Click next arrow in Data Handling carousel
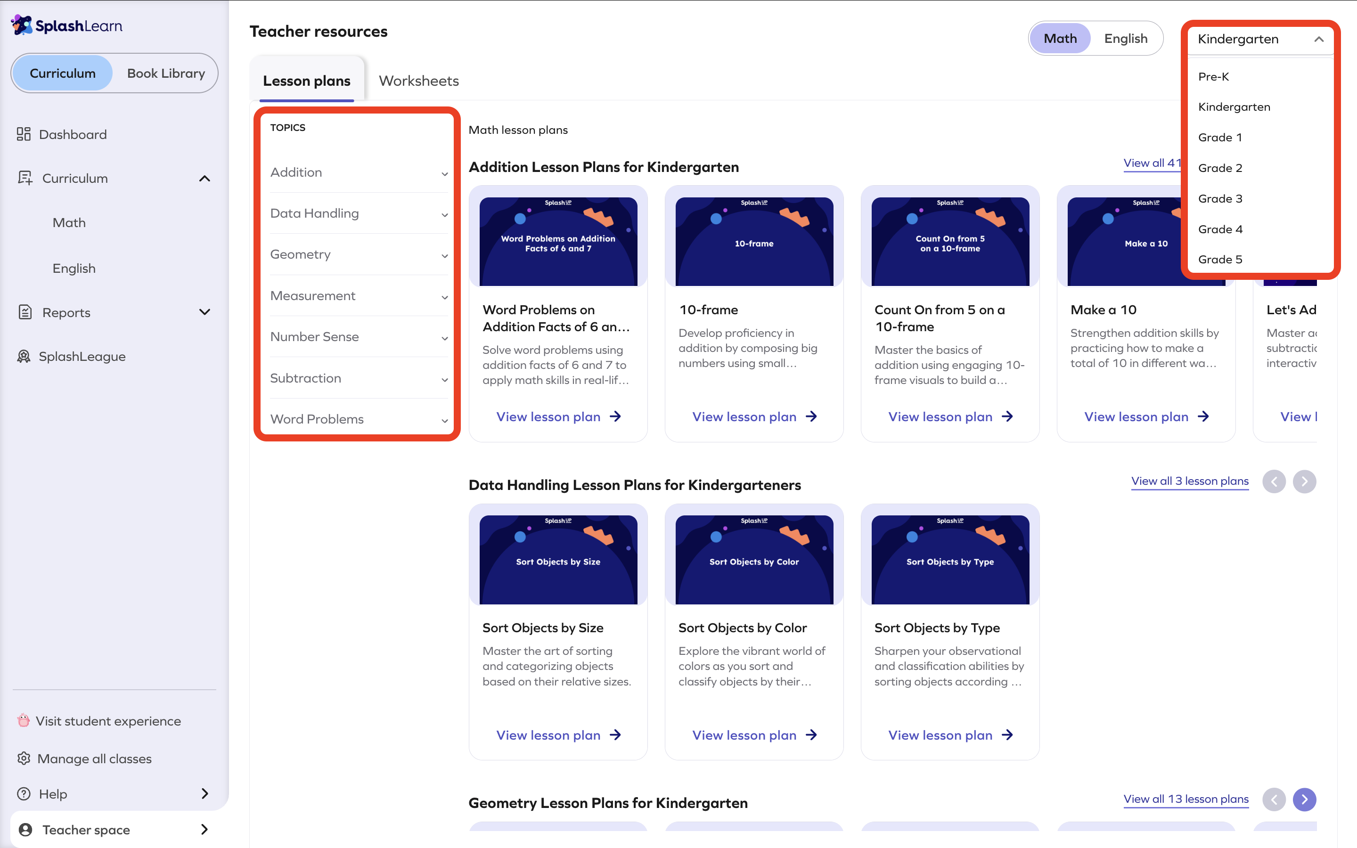This screenshot has height=848, width=1357. click(x=1304, y=481)
